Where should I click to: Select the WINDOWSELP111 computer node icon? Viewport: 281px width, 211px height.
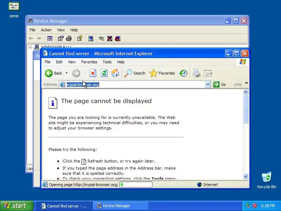coord(37,47)
